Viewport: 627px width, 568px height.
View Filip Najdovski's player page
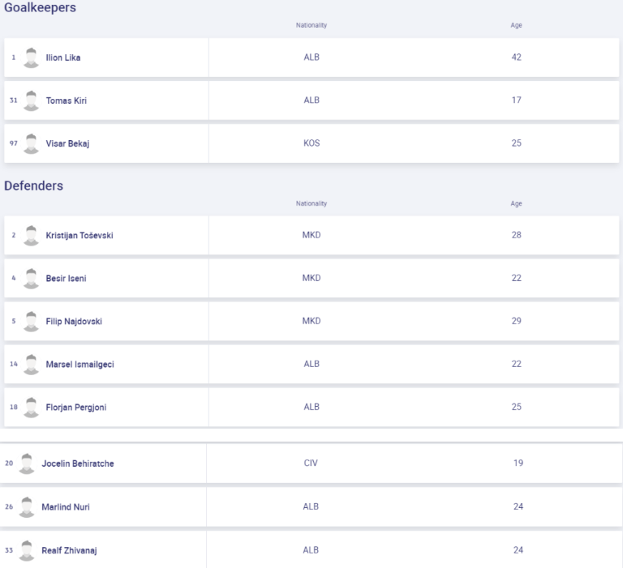tap(74, 321)
